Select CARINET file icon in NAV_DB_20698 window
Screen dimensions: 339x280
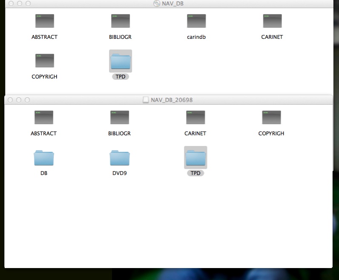pos(195,117)
